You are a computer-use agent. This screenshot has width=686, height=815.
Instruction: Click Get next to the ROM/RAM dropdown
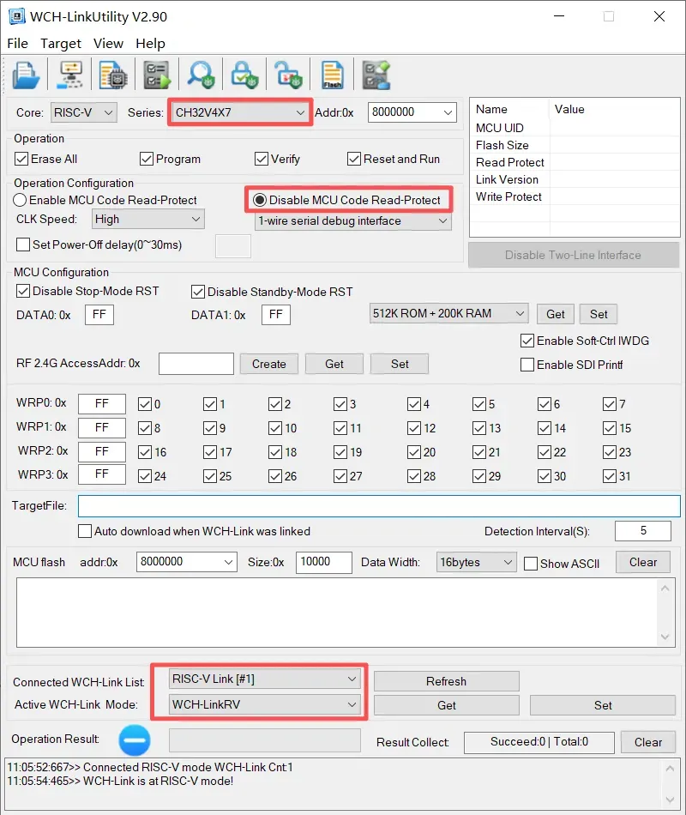tap(556, 314)
